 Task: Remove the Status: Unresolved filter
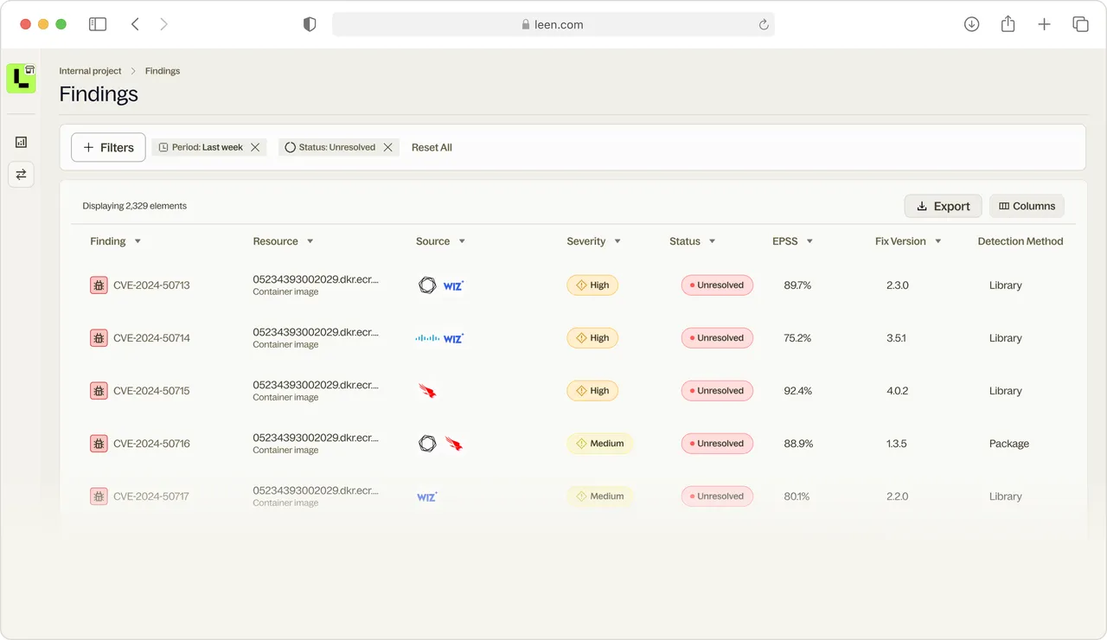(x=388, y=148)
